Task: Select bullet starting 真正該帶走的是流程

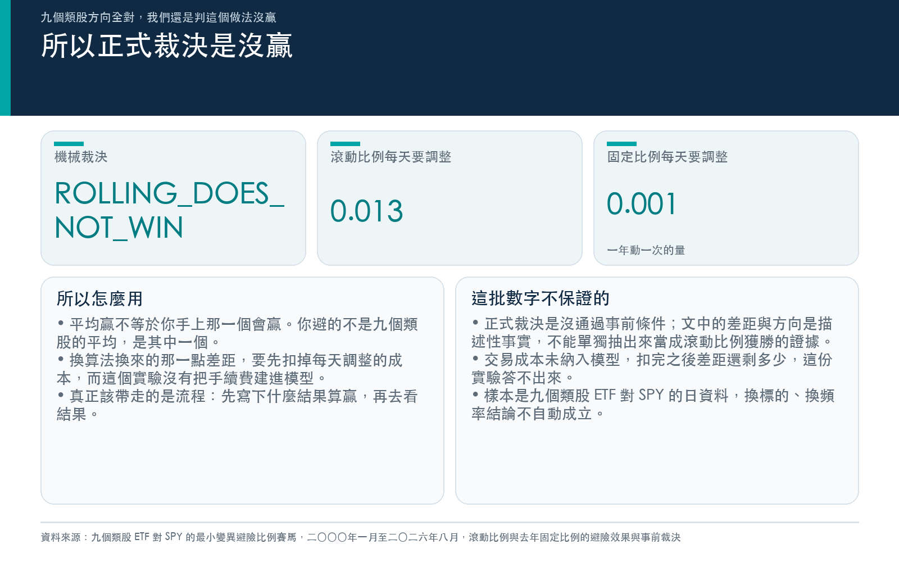Action: [x=237, y=405]
